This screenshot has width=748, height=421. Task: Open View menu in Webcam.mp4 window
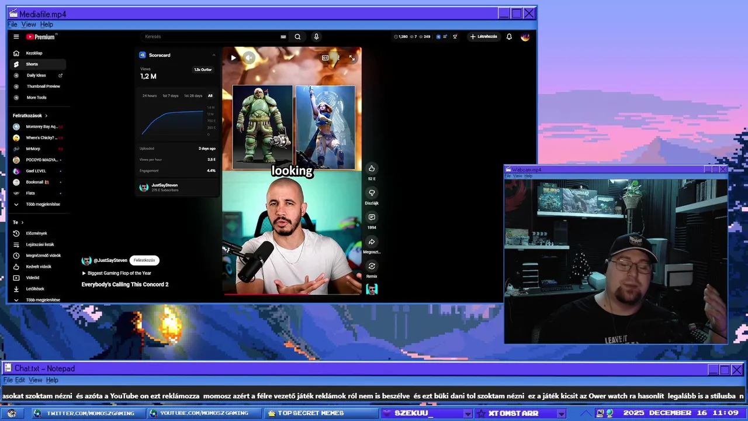pos(518,176)
